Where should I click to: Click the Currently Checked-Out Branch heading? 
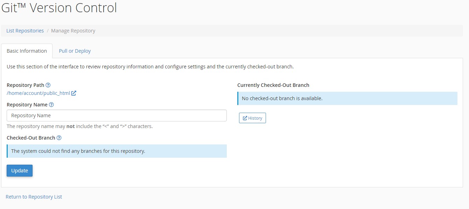(x=273, y=85)
